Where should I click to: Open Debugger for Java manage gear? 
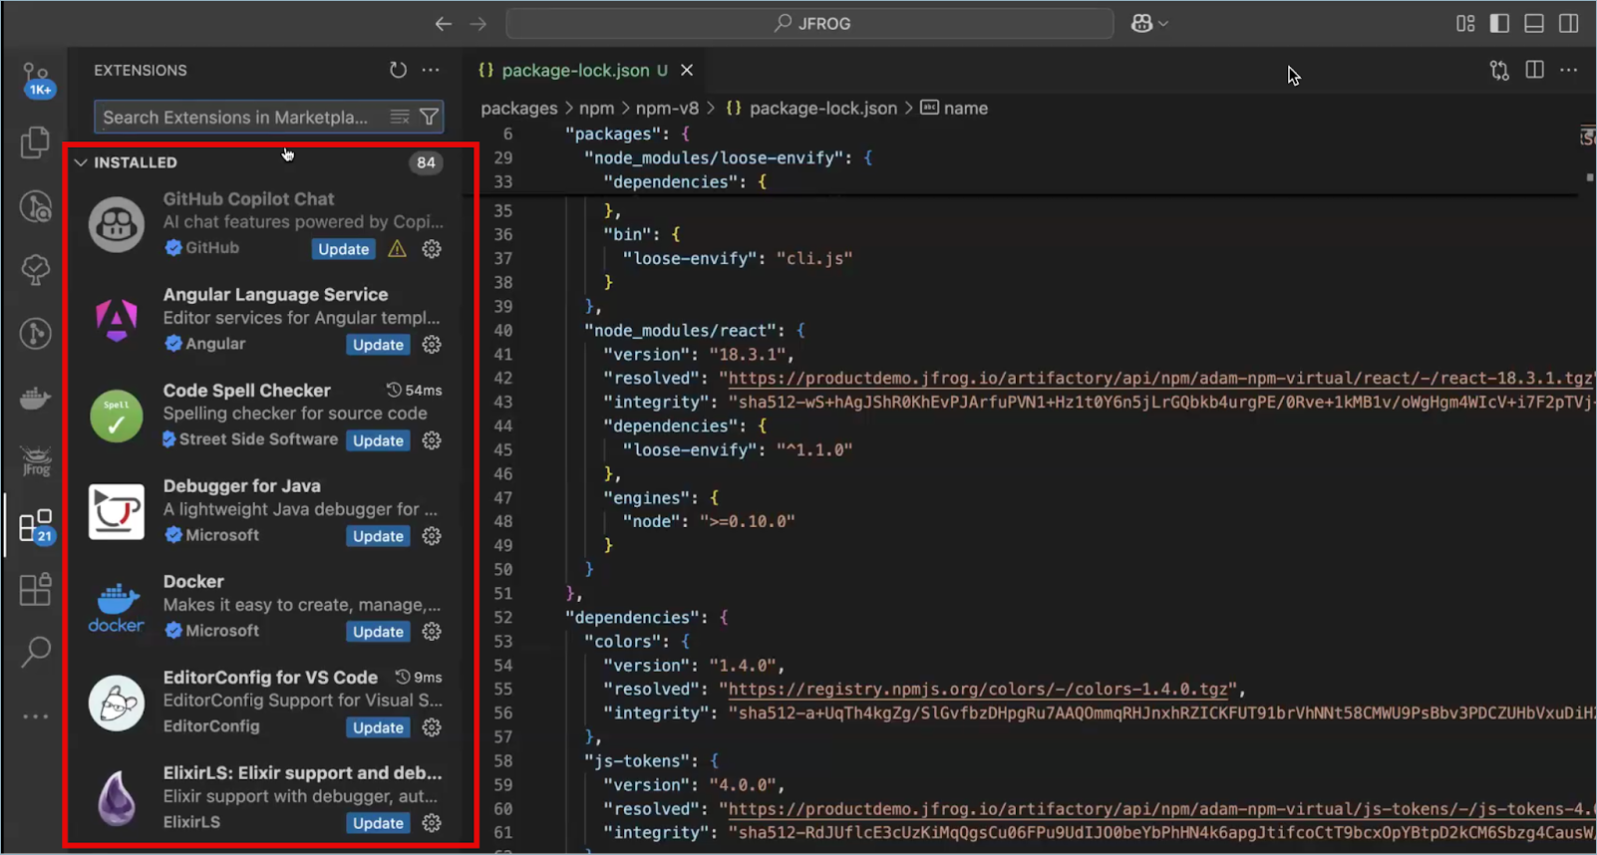click(432, 536)
